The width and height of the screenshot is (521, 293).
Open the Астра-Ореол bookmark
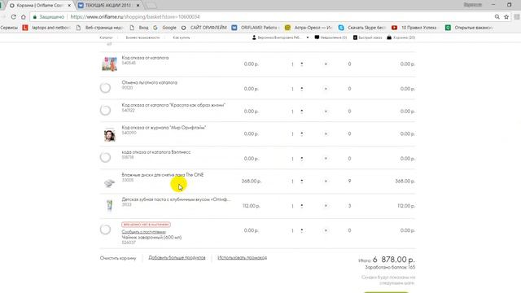[309, 28]
